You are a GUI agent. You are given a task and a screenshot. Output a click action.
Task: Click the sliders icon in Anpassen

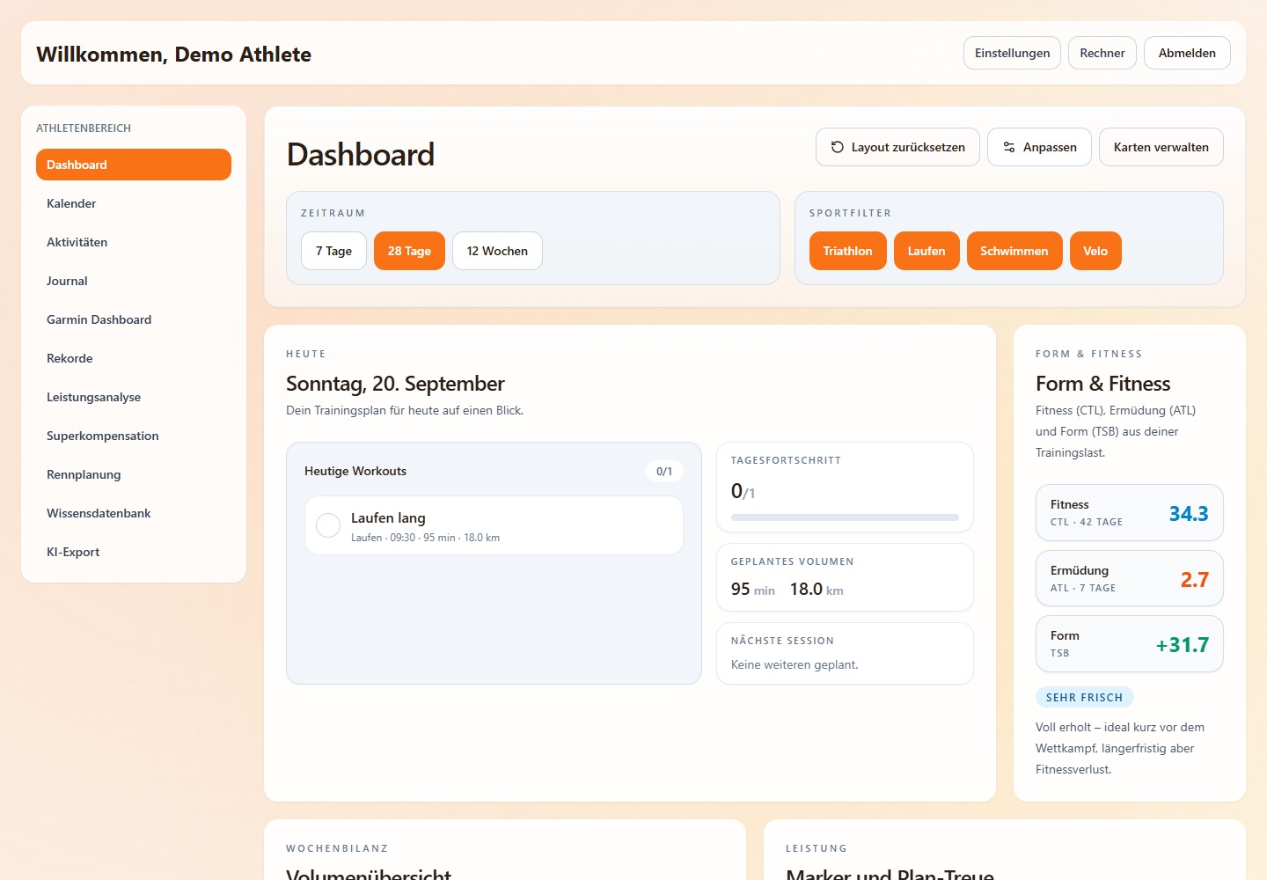[1009, 147]
